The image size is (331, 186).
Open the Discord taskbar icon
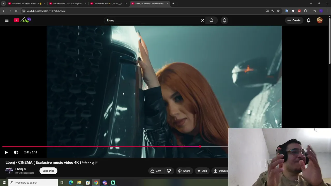[105, 183]
